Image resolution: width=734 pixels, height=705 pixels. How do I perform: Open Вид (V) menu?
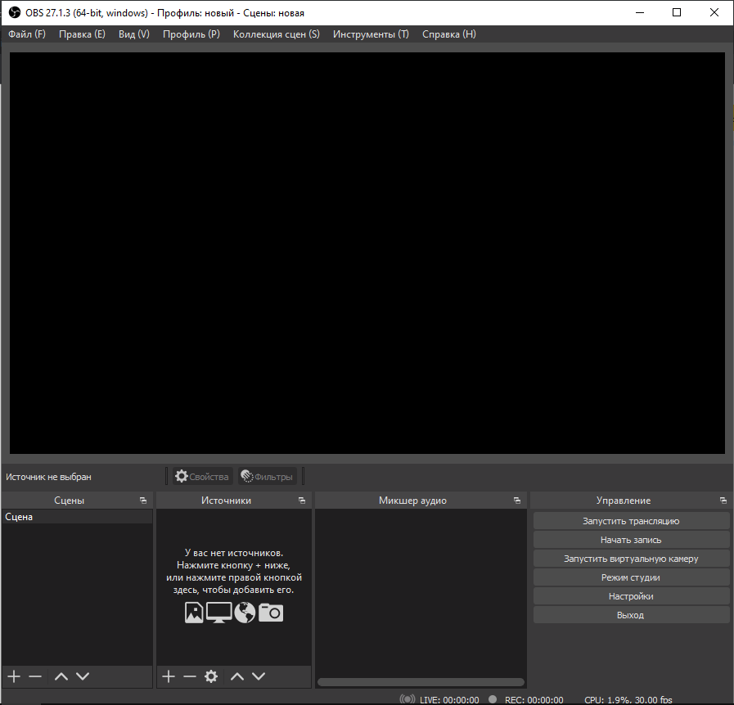pos(134,34)
